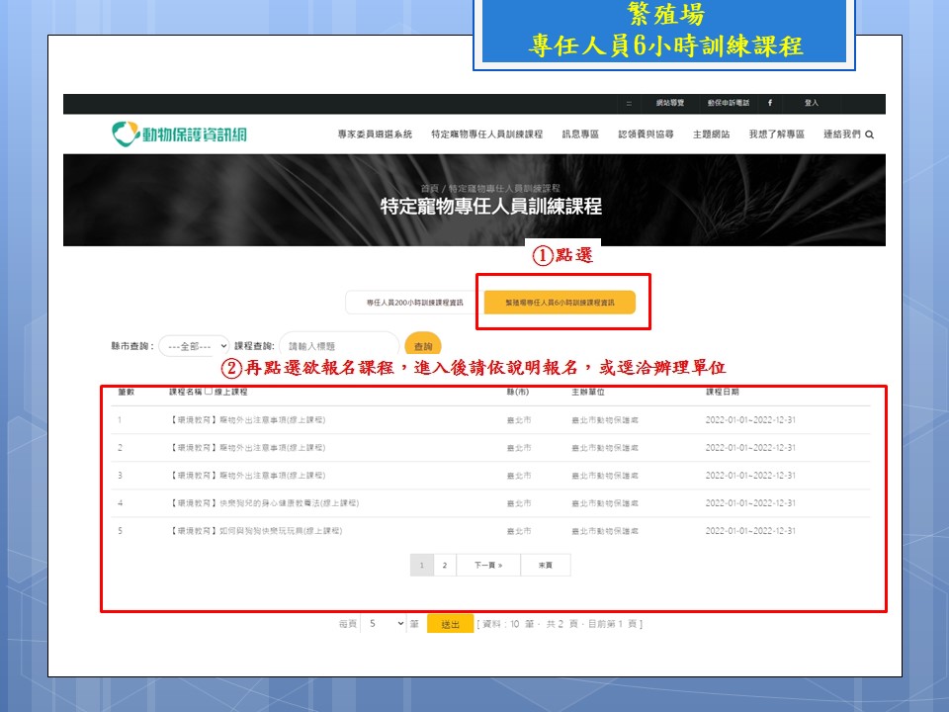Click 下一頁 » pagination button

[488, 565]
